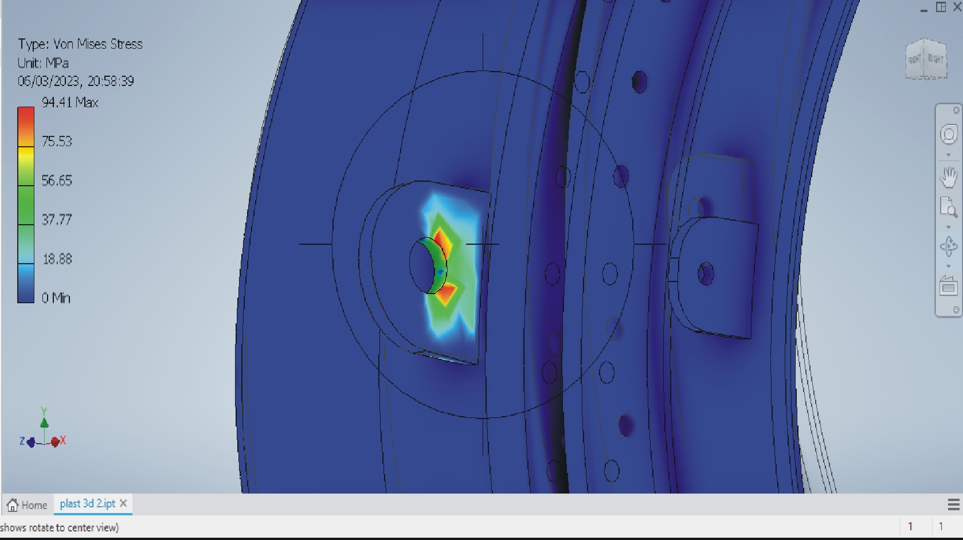The height and width of the screenshot is (540, 963).
Task: Click the Look At view tool
Action: pos(948,285)
